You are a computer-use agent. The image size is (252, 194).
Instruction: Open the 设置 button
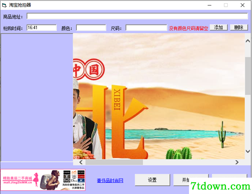pyautogui.click(x=152, y=180)
